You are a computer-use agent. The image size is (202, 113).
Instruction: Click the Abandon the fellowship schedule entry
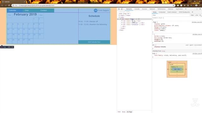[93, 24]
